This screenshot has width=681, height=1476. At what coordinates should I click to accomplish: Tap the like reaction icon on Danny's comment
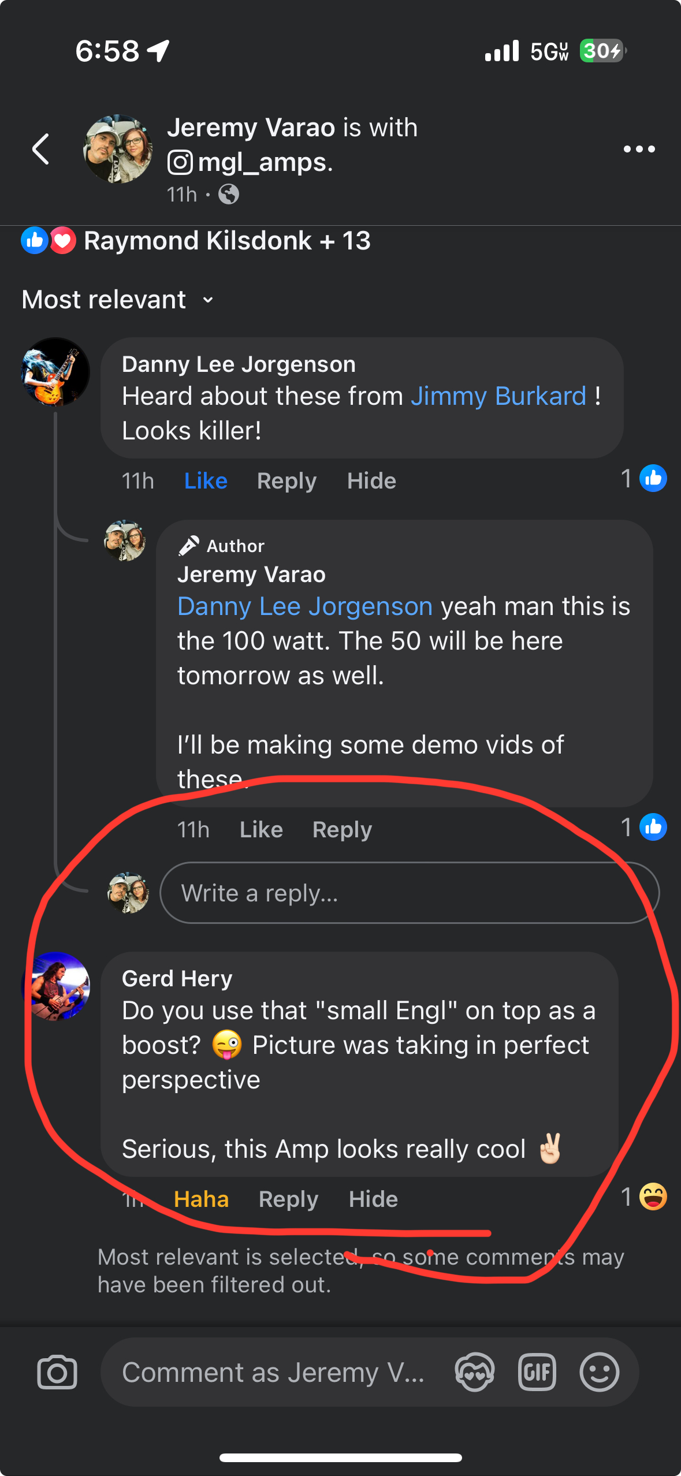653,479
